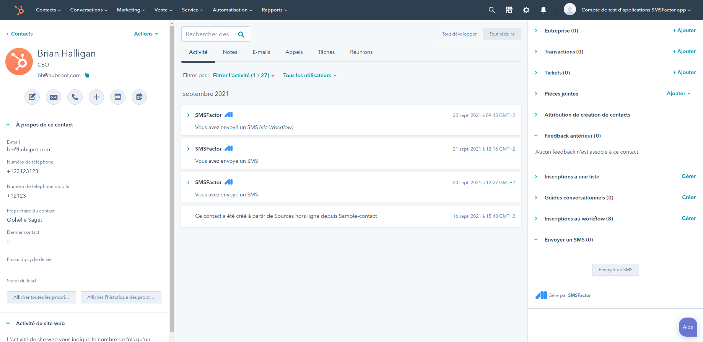
Task: Open the Rapports menu
Action: (x=274, y=10)
